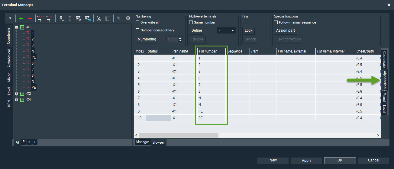The image size is (394, 169).
Task: Enable Follow manual sequence checkbox
Action: pos(276,22)
